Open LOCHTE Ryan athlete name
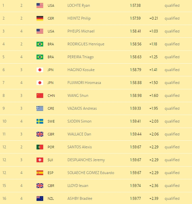192x204 pixels. coord(78,5)
